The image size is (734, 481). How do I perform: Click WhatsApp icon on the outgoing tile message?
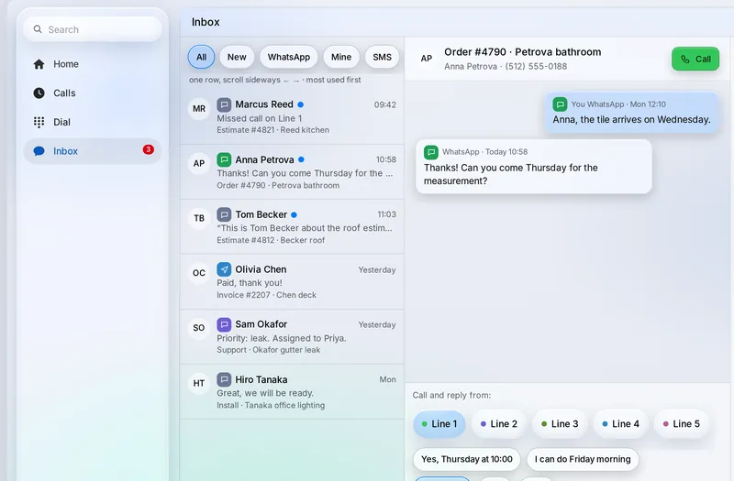point(560,104)
